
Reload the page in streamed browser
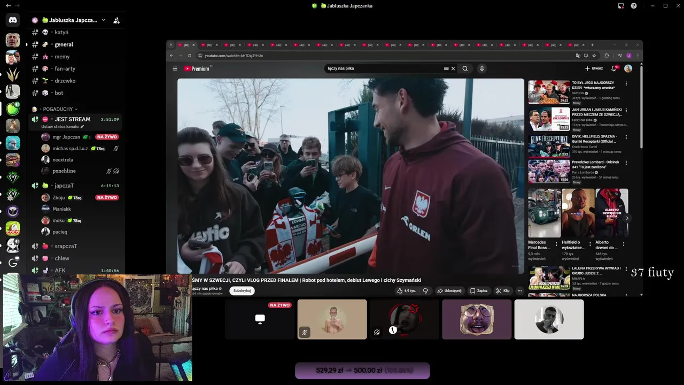point(189,56)
